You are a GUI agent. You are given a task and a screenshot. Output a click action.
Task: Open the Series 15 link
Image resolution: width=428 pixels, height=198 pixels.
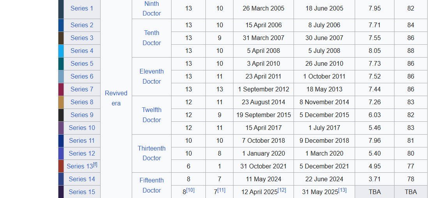click(81, 192)
